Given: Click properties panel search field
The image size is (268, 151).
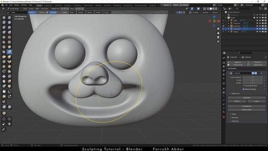Looking at the screenshot, I should (x=245, y=53).
